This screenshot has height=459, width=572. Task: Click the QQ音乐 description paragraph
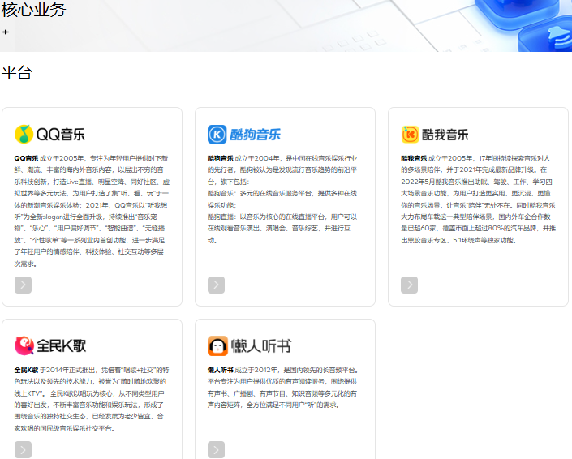click(x=92, y=211)
